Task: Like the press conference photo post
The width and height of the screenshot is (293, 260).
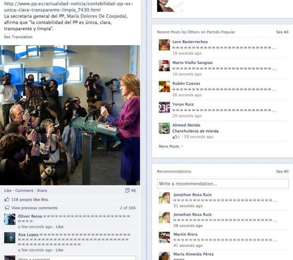Action: pyautogui.click(x=8, y=190)
